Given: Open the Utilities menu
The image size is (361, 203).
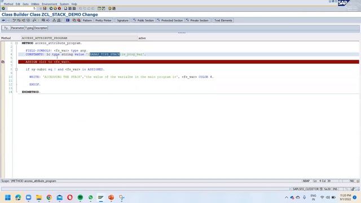Looking at the screenshot, I should 35,4.
